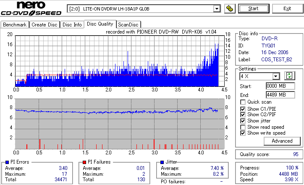This screenshot has width=304, height=185.
Task: Click the PO failures label
Action: pos(173,182)
